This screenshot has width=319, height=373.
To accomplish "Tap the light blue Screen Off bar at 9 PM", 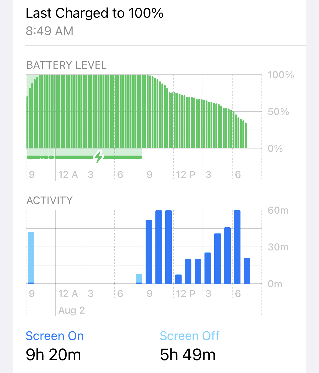I will click(31, 258).
